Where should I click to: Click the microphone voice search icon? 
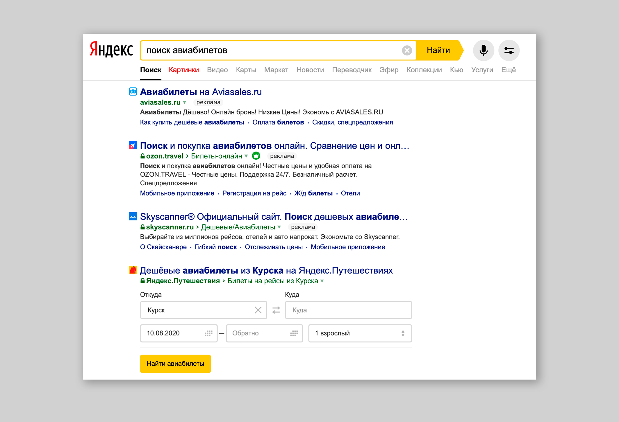point(483,51)
